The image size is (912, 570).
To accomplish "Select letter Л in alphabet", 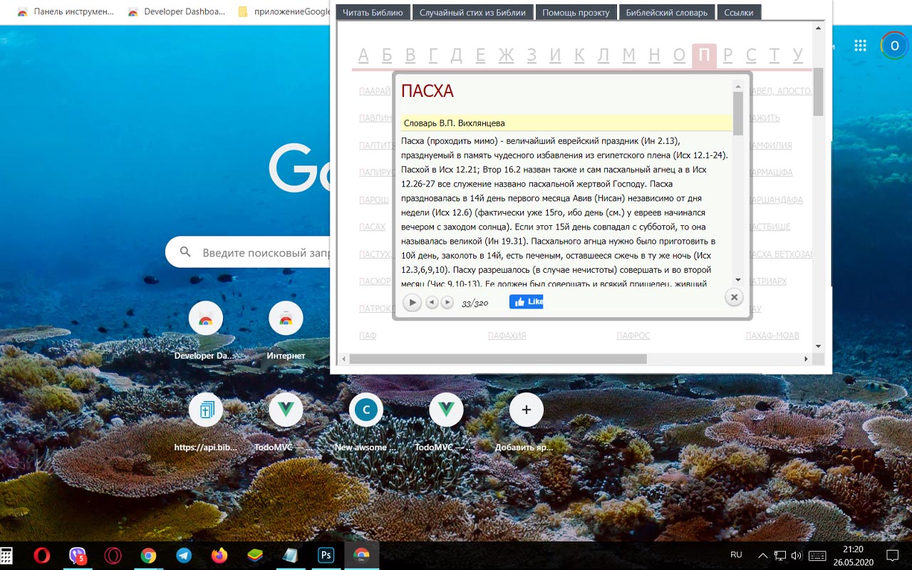I will 603,56.
